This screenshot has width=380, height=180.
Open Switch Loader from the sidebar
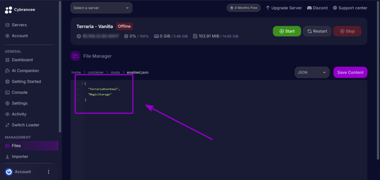click(26, 125)
